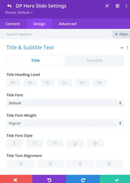The height and width of the screenshot is (183, 130).
Task: Collapse the Title & Subtitle Text section
Action: 122,48
